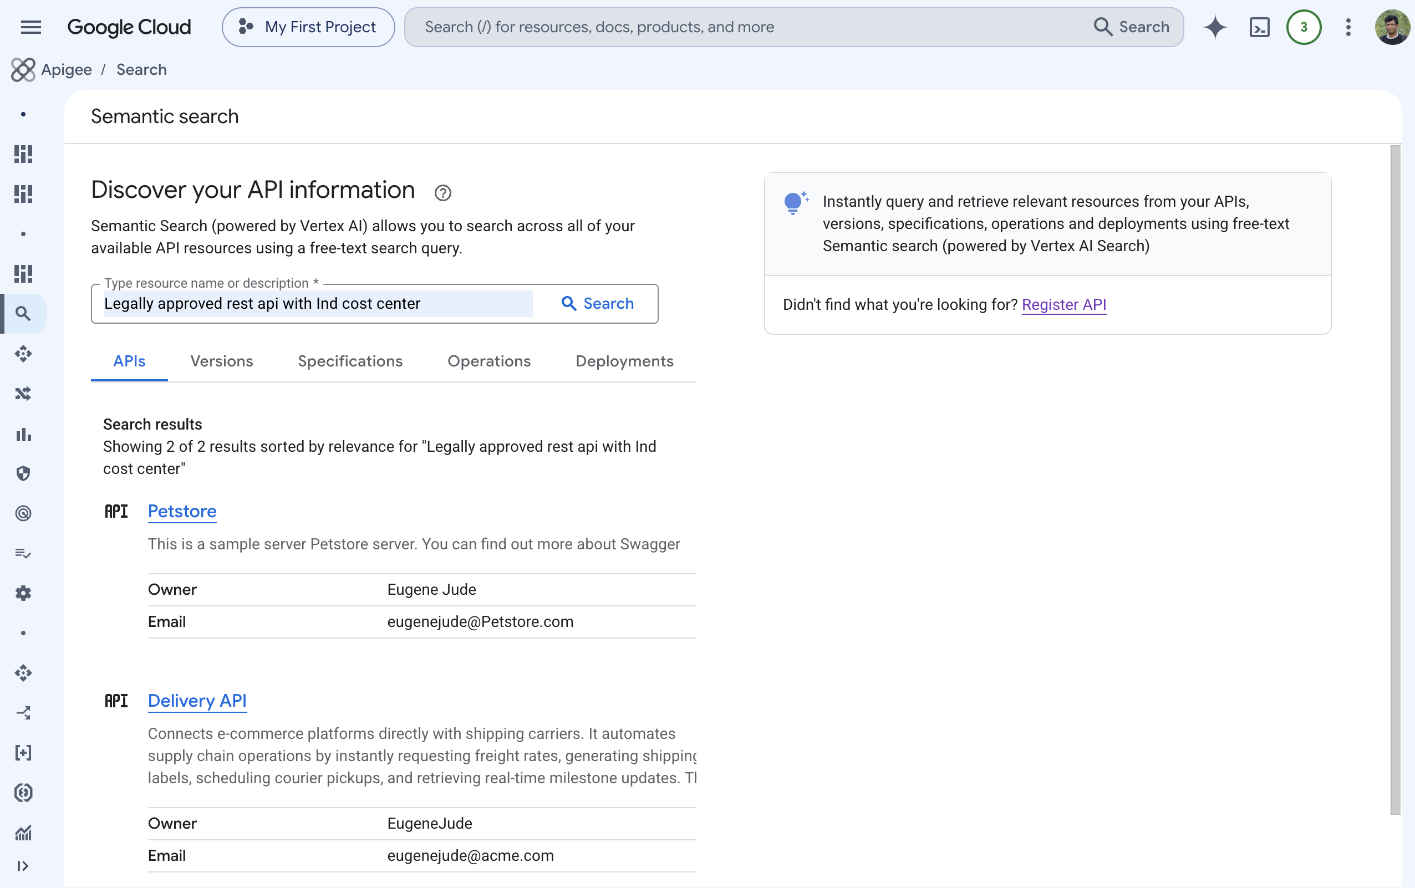Viewport: 1415px width, 888px height.
Task: Click the lightbulb tip icon in info card
Action: [x=795, y=203]
